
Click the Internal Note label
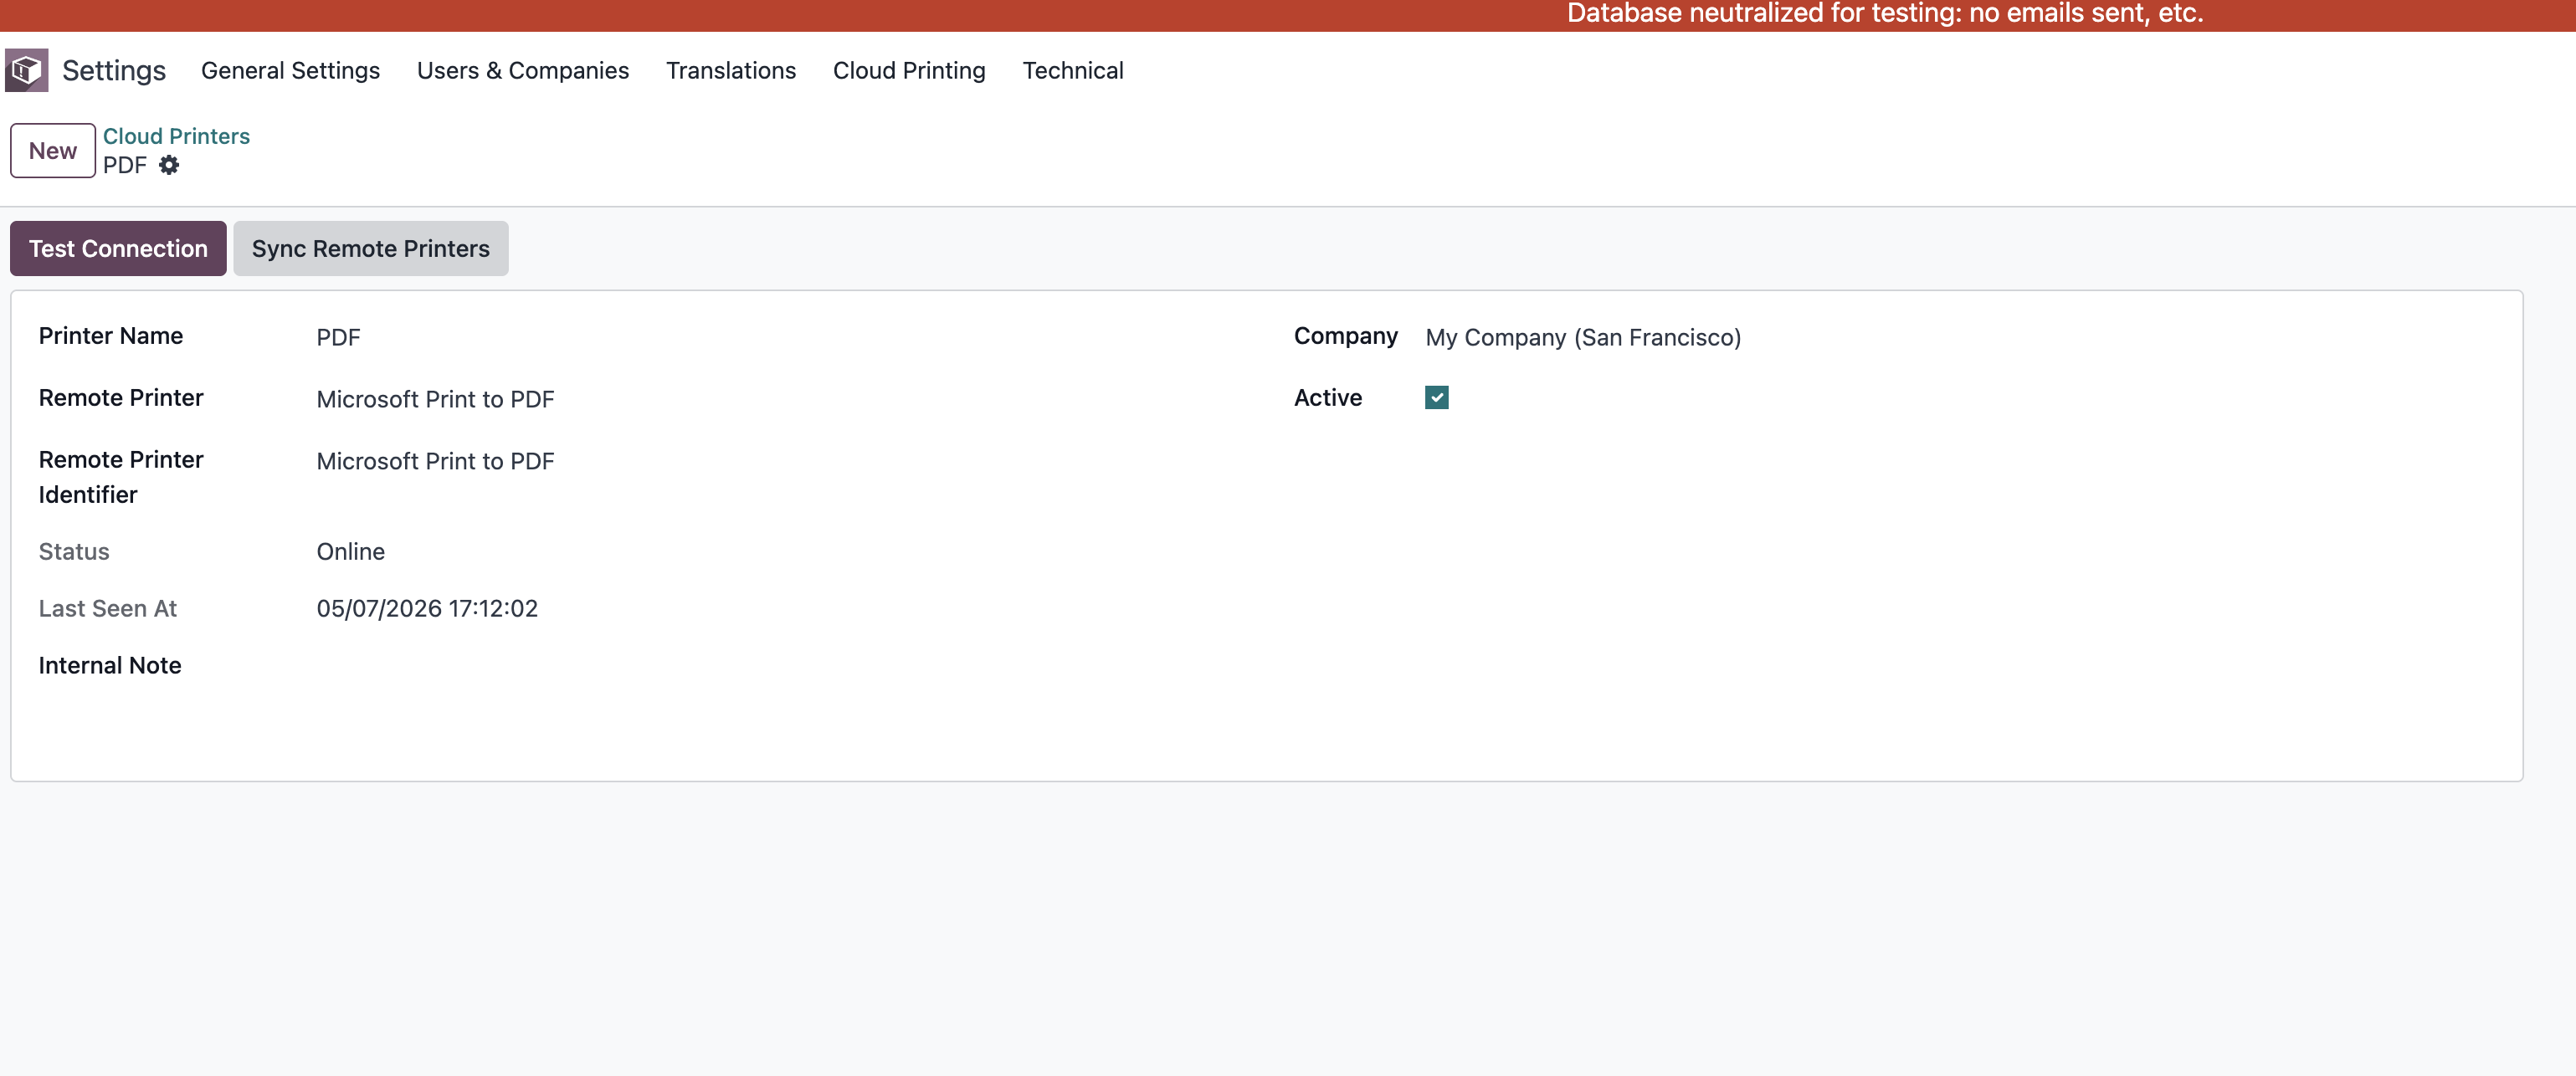(110, 666)
